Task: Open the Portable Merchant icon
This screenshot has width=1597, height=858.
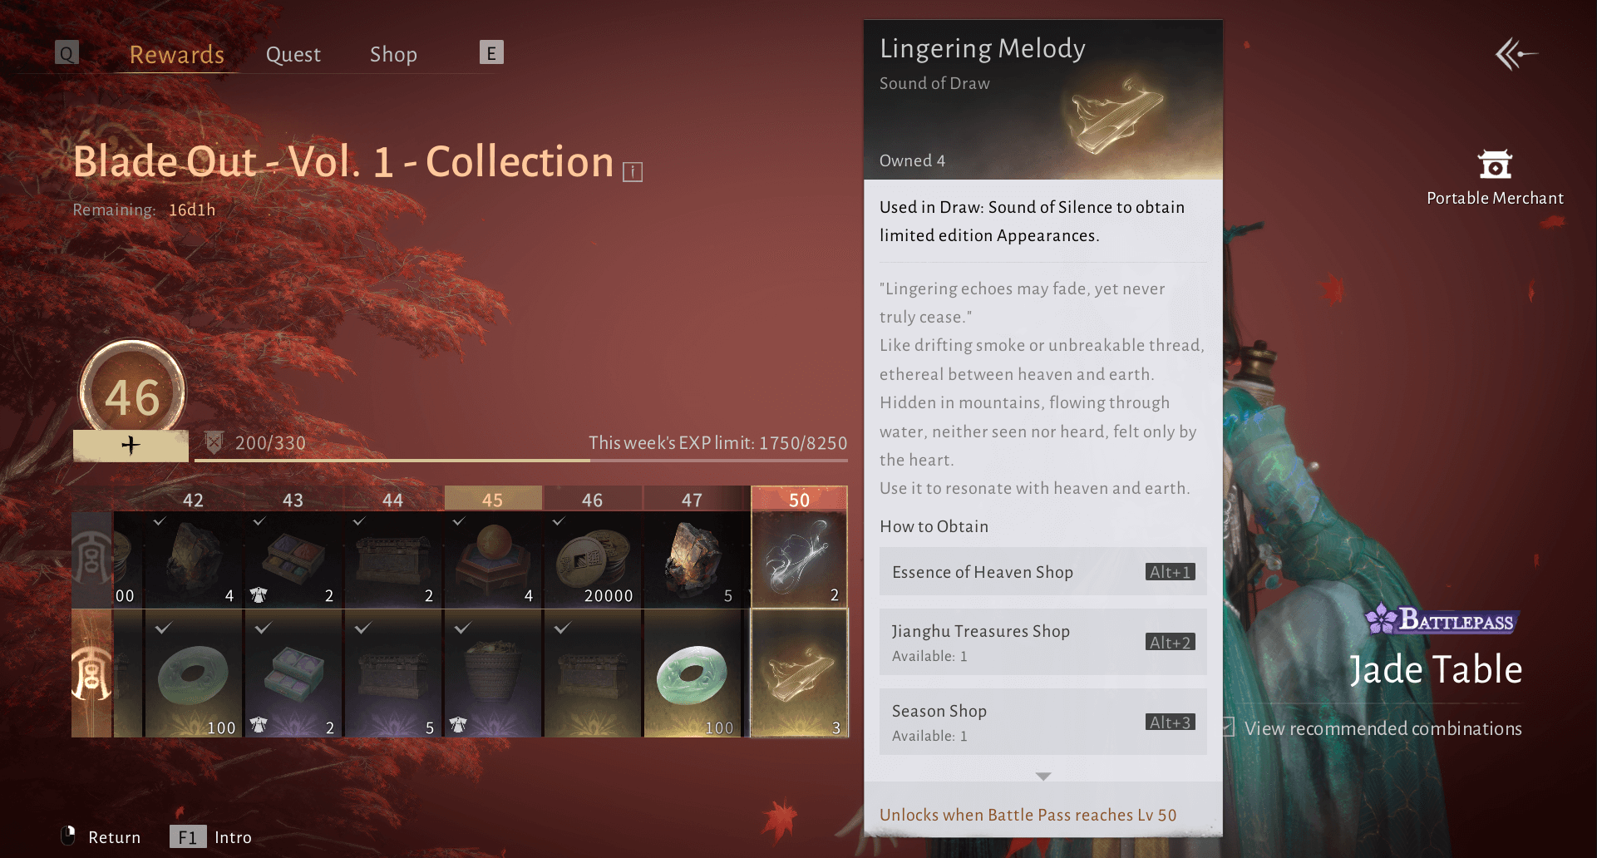Action: 1495,165
